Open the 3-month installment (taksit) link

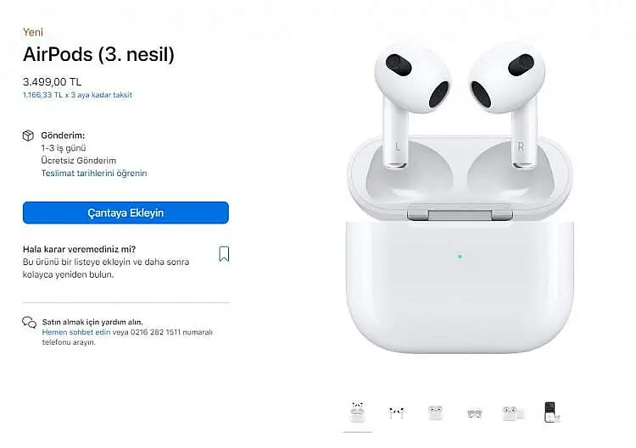coord(77,95)
